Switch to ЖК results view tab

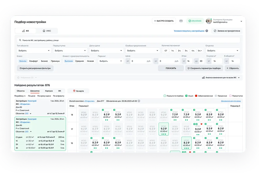(x=60, y=91)
